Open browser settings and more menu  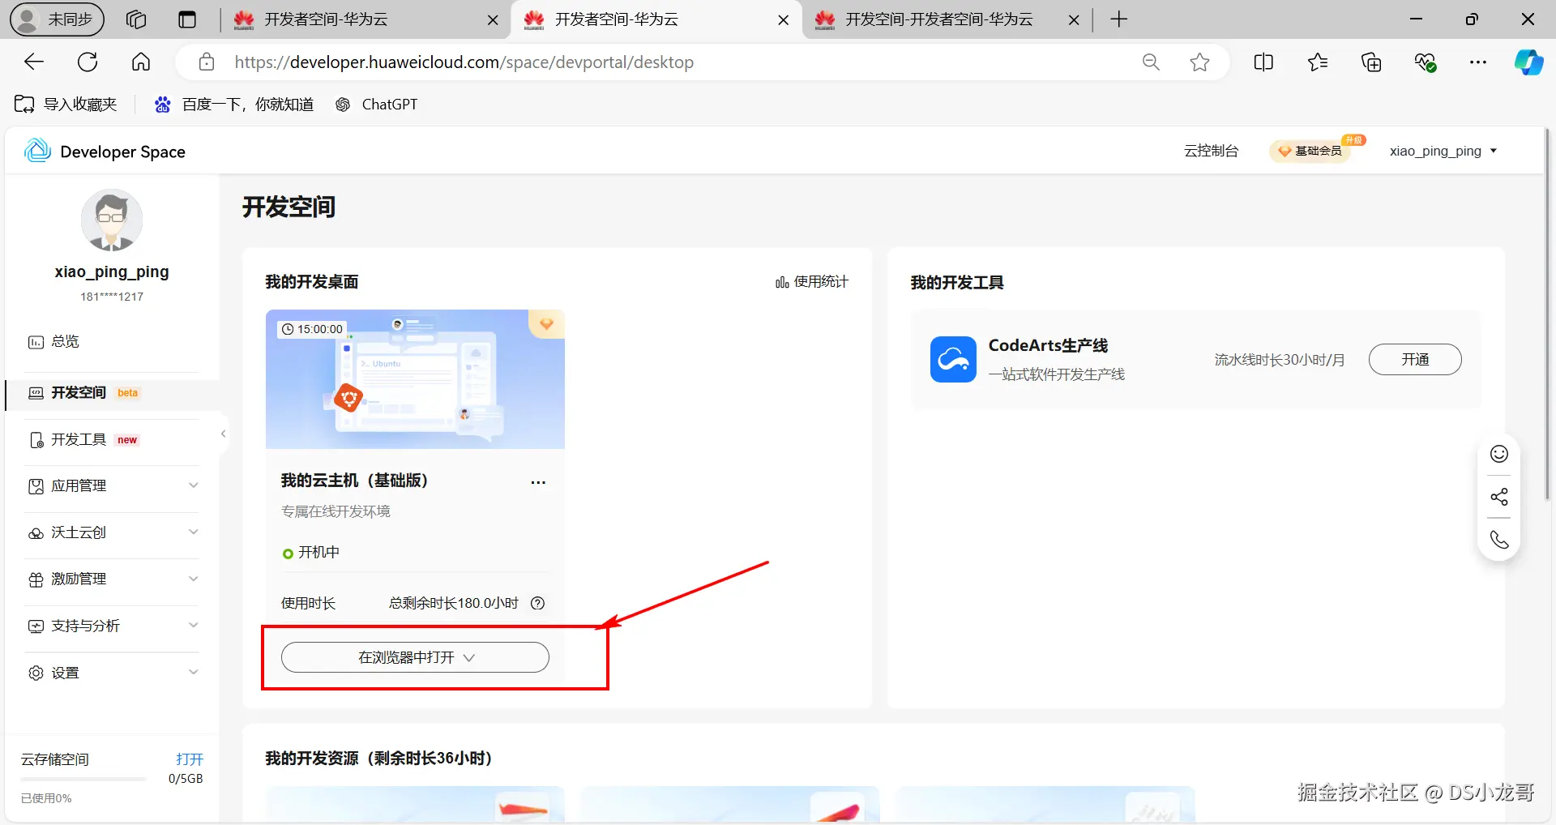[x=1478, y=62]
